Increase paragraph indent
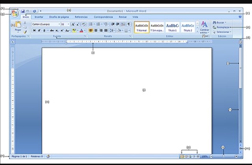This screenshot has width=252, height=165. click(x=118, y=24)
